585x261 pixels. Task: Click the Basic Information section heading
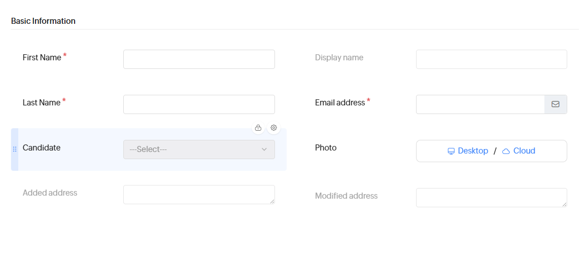click(x=43, y=21)
